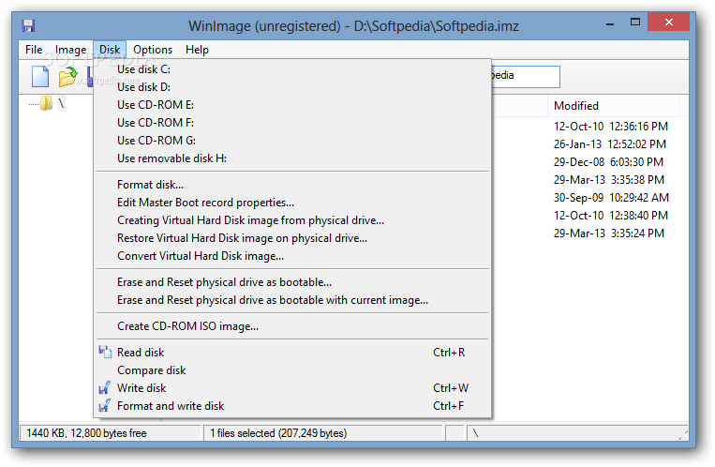Close the WinImage window
Screen dimensions: 715x467
pos(668,22)
